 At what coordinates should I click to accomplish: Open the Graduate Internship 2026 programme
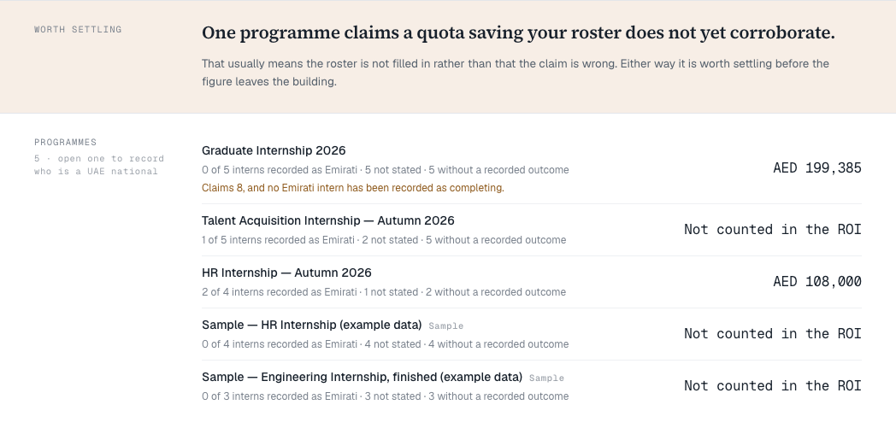(532, 168)
